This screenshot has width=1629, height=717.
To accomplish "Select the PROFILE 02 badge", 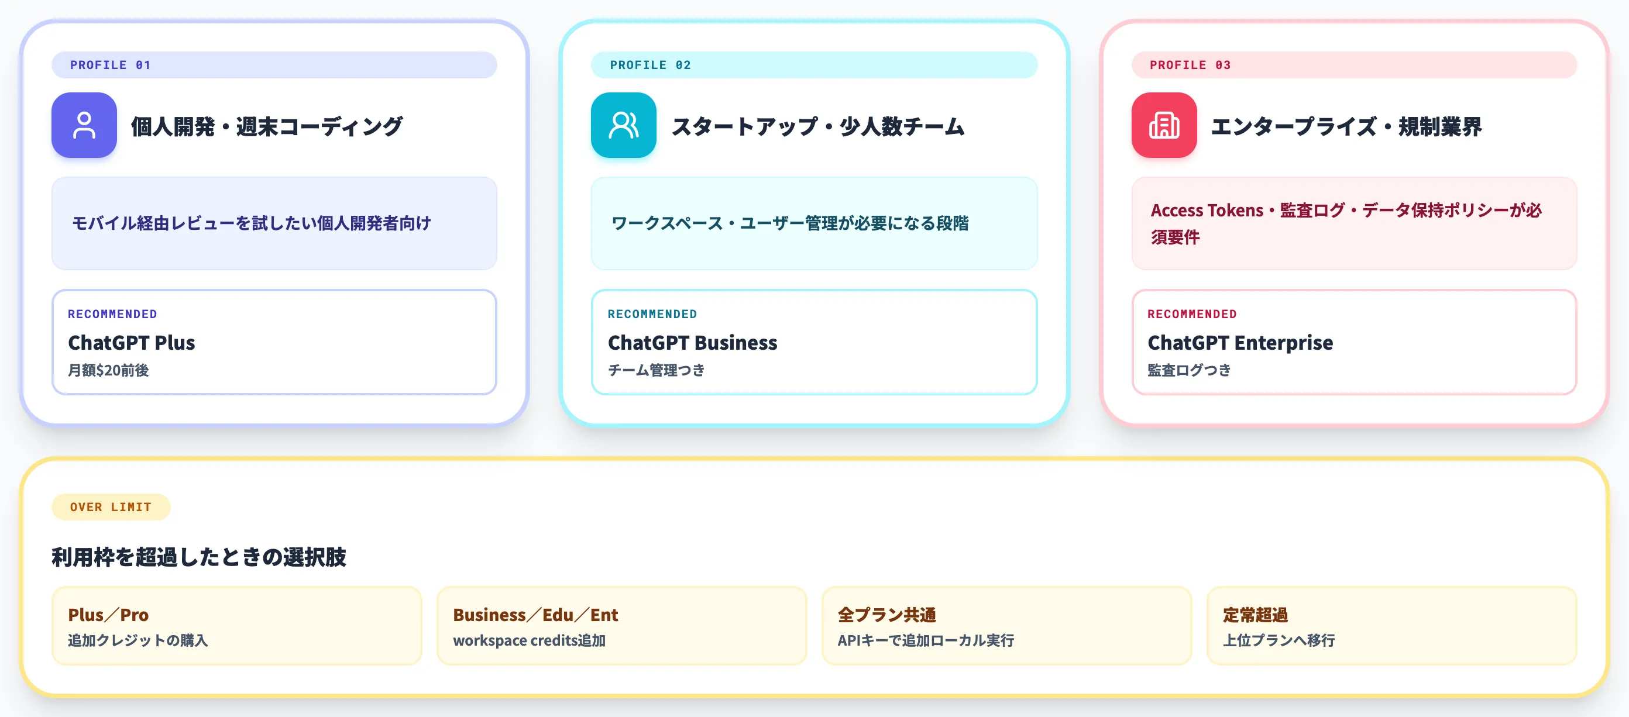I will click(814, 65).
